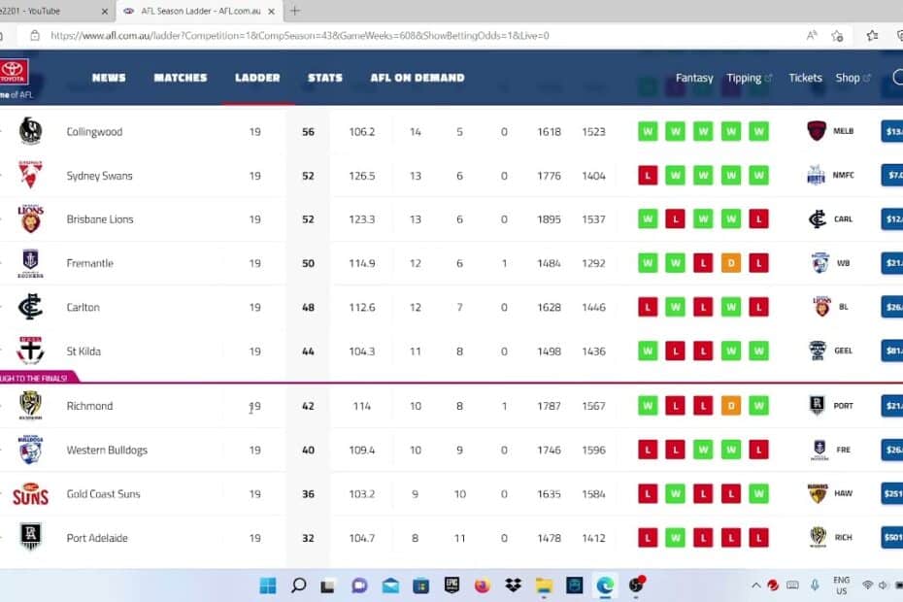Click the Fremantle team name

[90, 263]
